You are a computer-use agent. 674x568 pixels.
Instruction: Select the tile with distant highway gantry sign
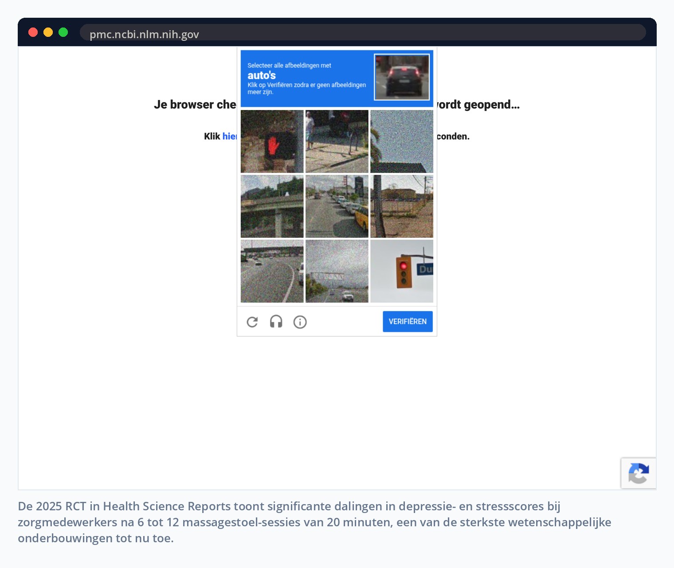(x=337, y=271)
